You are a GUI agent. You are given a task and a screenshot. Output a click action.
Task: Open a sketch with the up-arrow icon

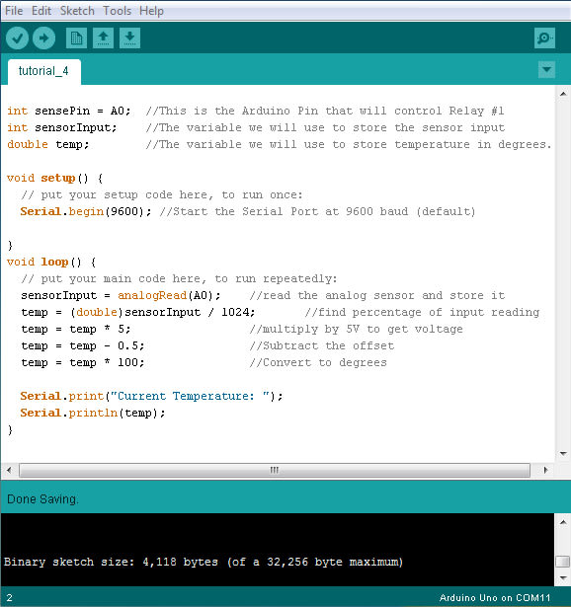point(103,38)
